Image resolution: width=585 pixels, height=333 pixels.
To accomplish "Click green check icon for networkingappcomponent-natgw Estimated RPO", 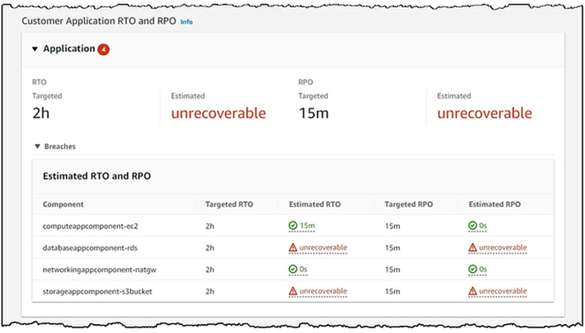I will pos(473,269).
